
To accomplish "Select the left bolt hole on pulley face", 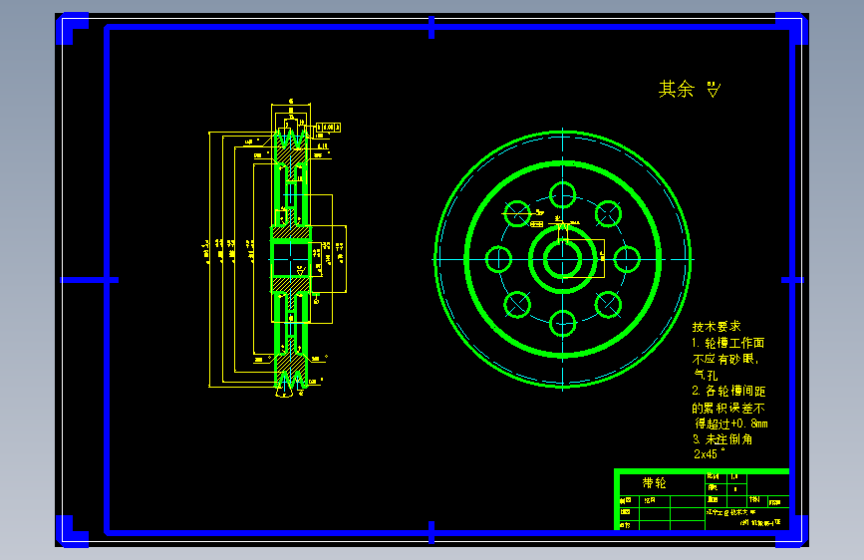I will click(498, 259).
